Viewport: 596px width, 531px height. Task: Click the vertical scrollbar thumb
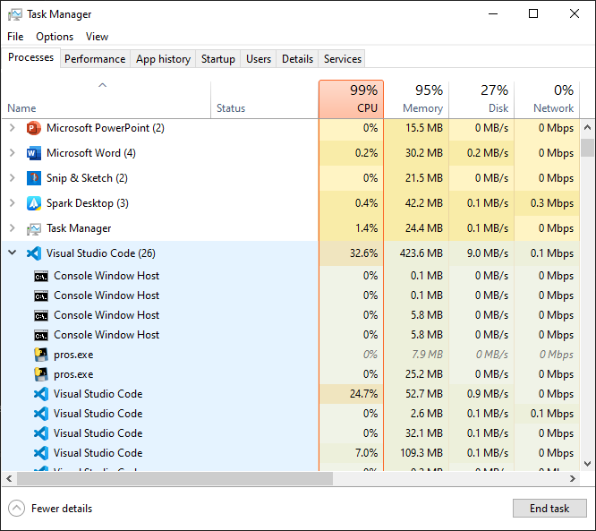(587, 148)
